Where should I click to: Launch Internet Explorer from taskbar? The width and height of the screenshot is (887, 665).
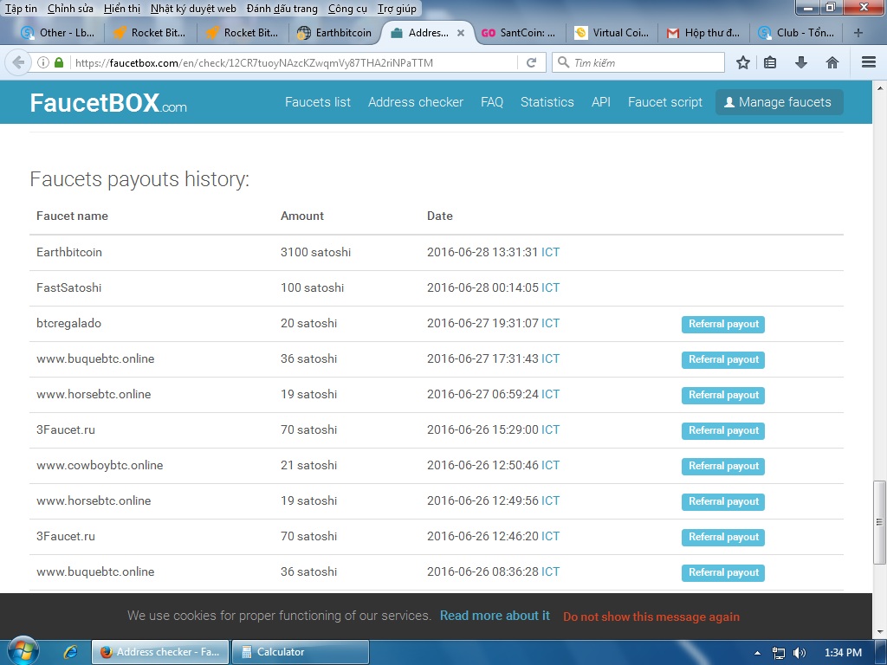[x=71, y=652]
